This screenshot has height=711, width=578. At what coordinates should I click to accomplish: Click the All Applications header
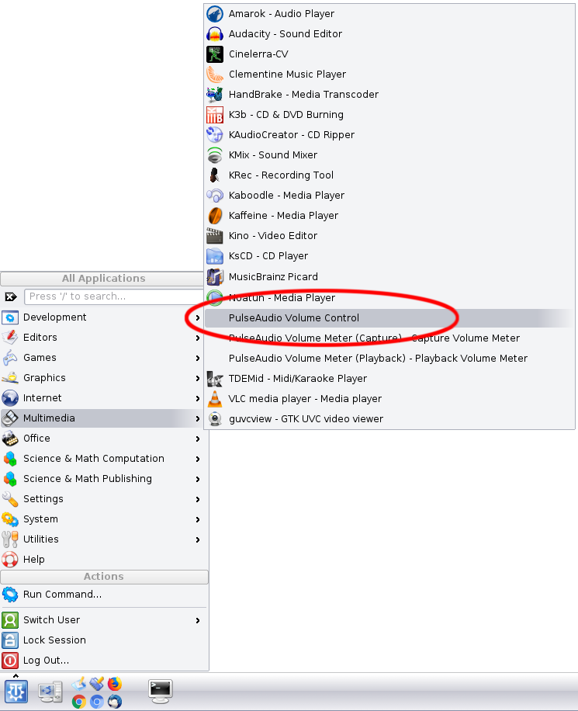pyautogui.click(x=103, y=279)
